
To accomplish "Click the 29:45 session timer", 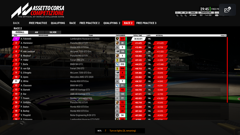I will (205, 9).
